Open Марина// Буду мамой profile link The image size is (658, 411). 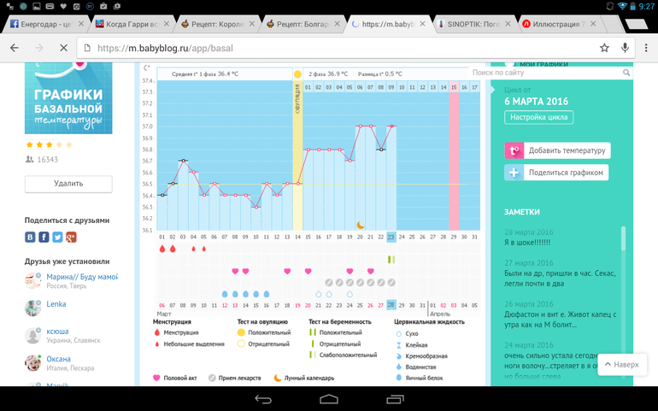82,277
